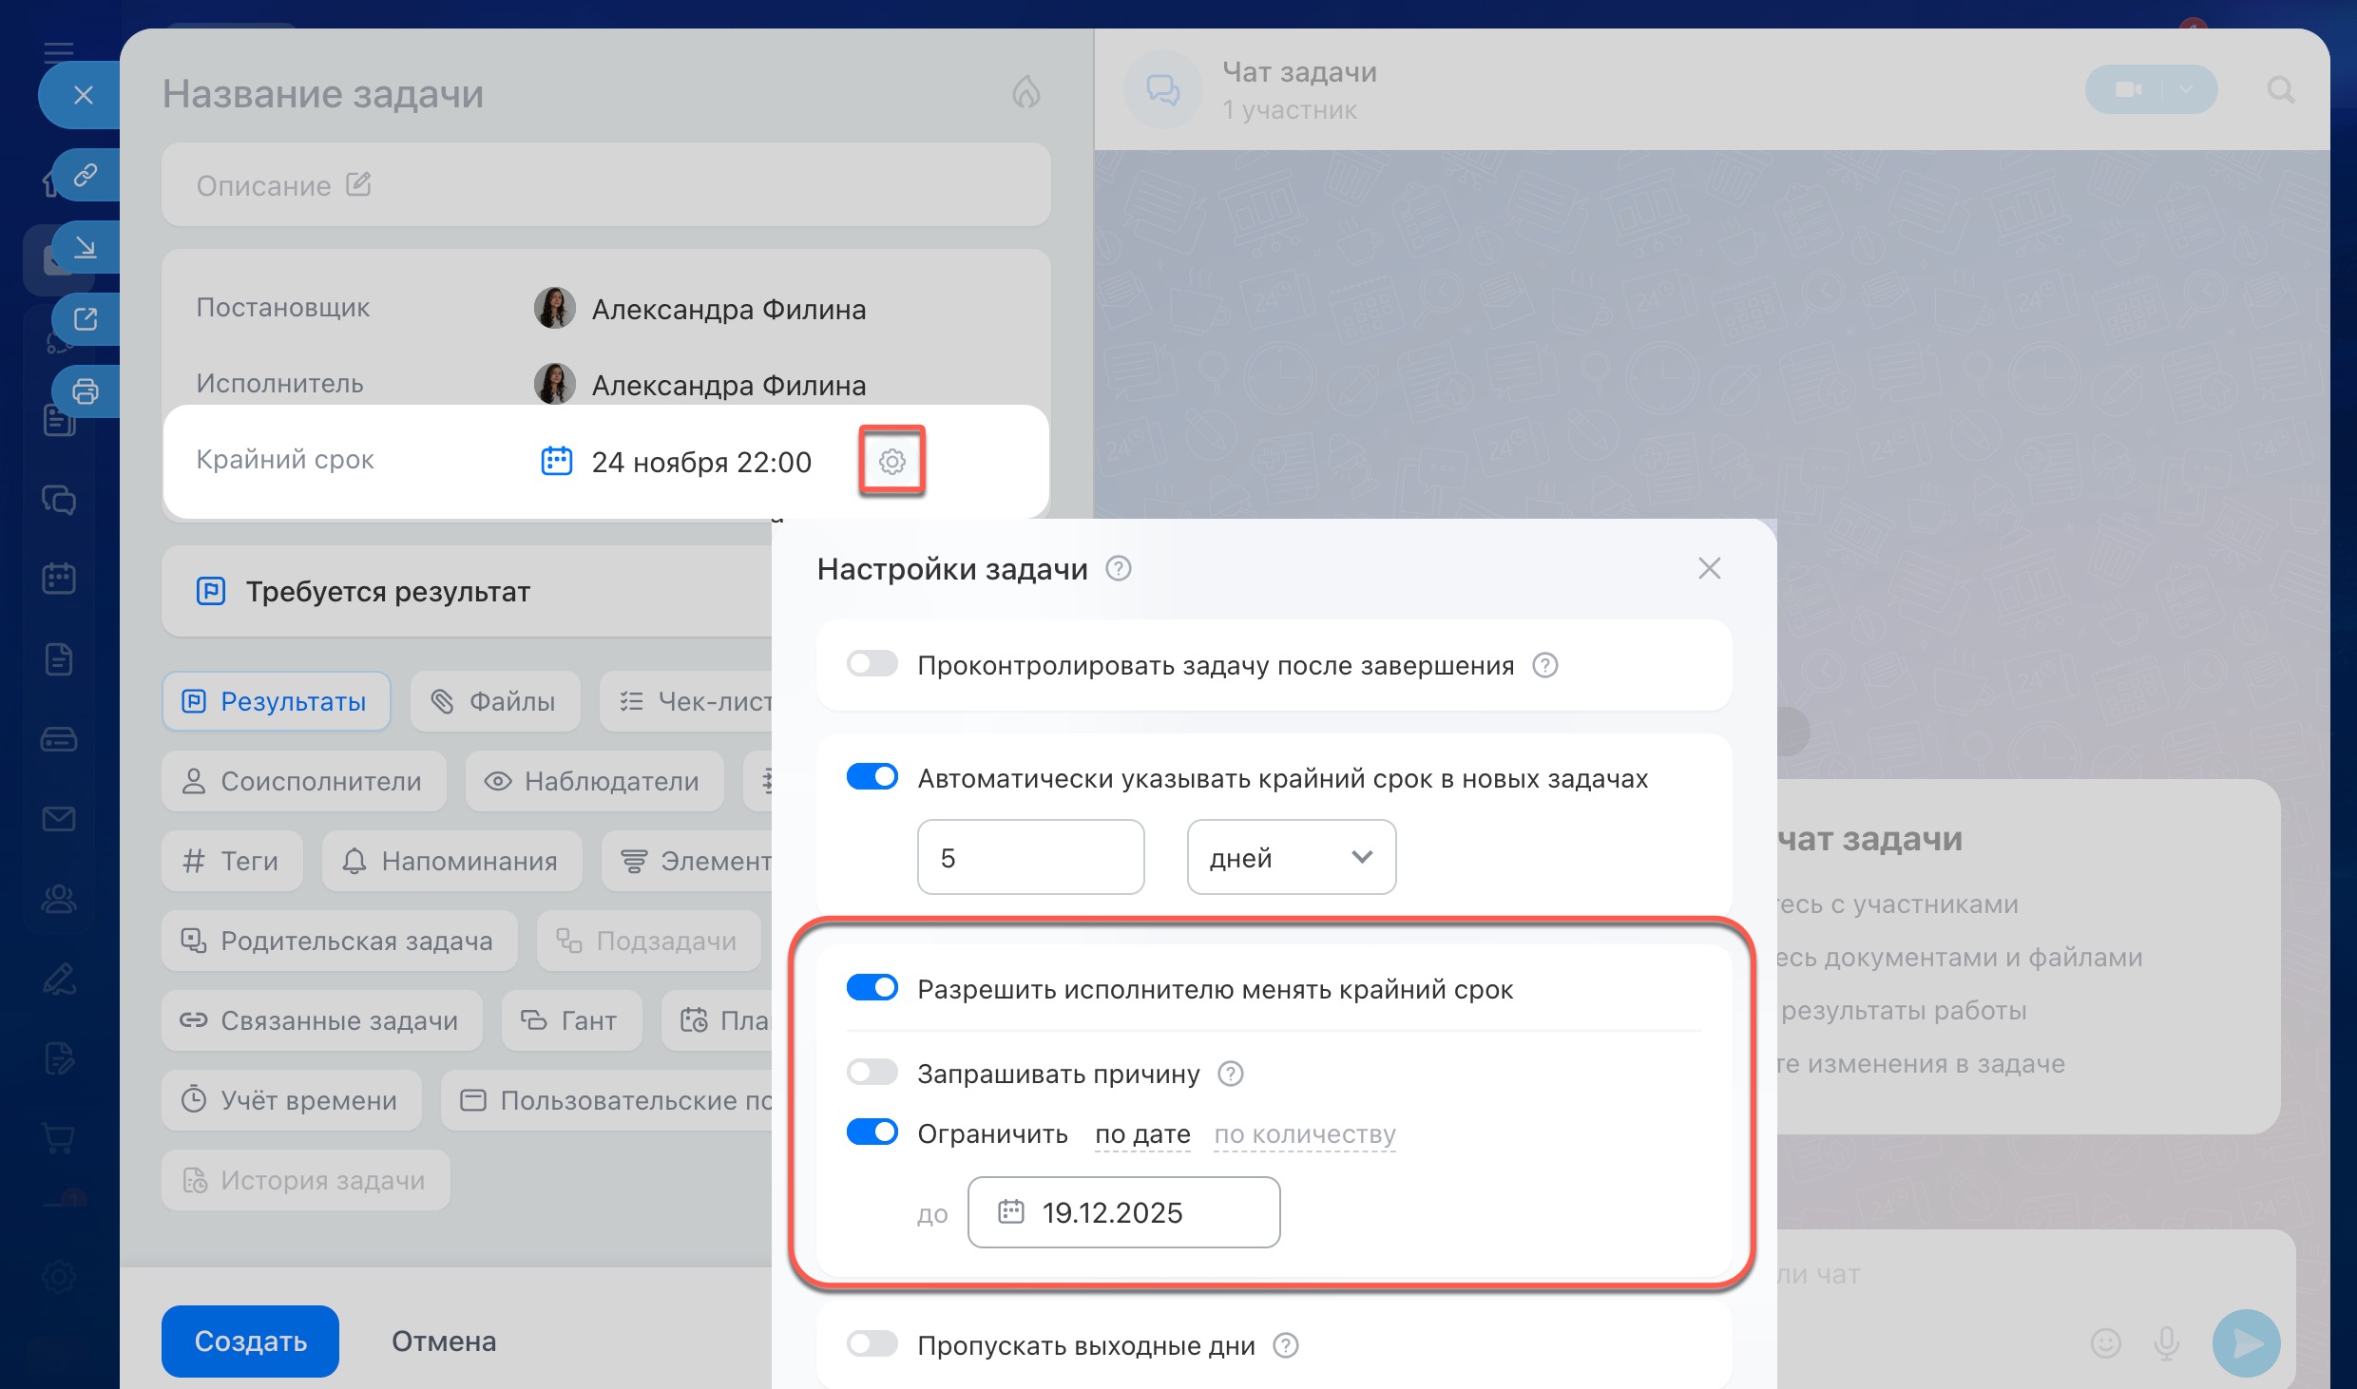Click the fire priority icon

(x=1025, y=92)
